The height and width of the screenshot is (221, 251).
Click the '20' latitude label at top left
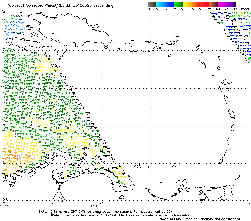point(3,11)
